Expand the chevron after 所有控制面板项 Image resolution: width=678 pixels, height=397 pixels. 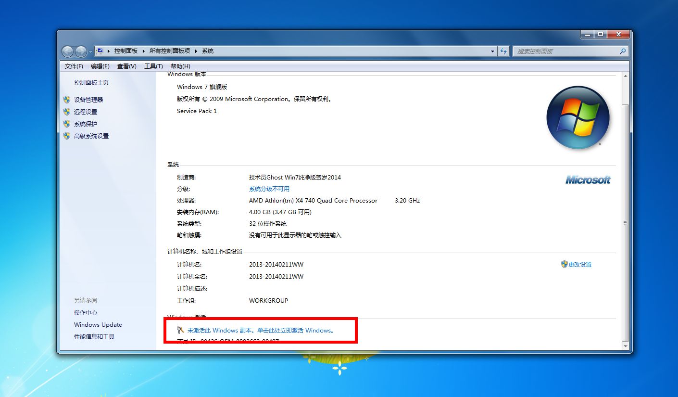(195, 51)
